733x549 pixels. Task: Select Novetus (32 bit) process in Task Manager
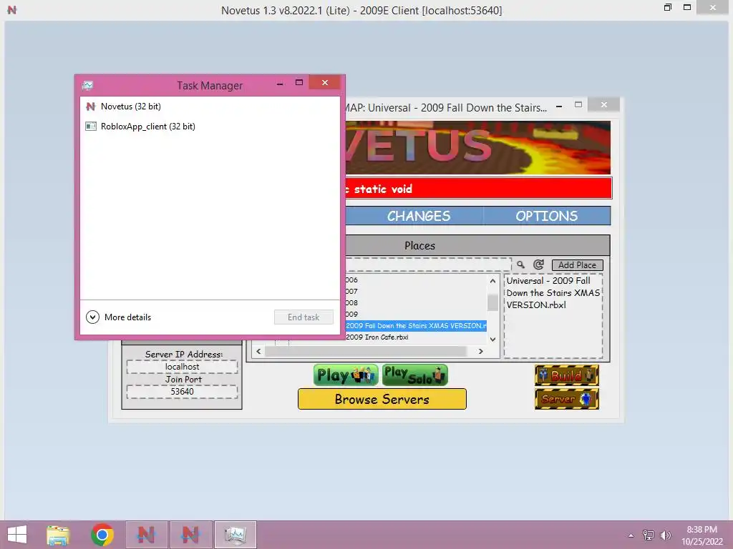coord(210,107)
